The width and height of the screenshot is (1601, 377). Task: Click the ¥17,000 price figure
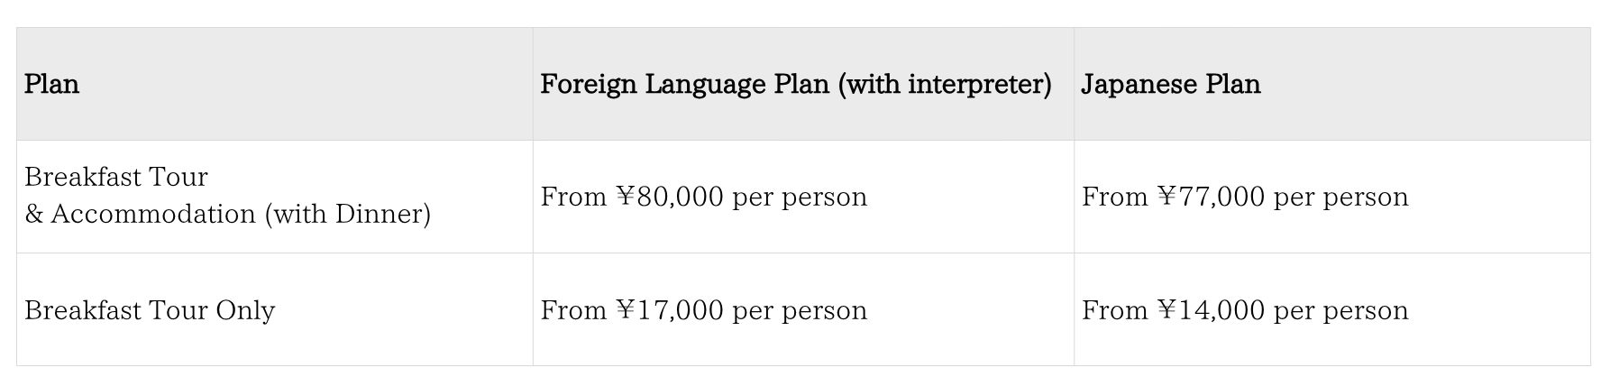point(671,310)
